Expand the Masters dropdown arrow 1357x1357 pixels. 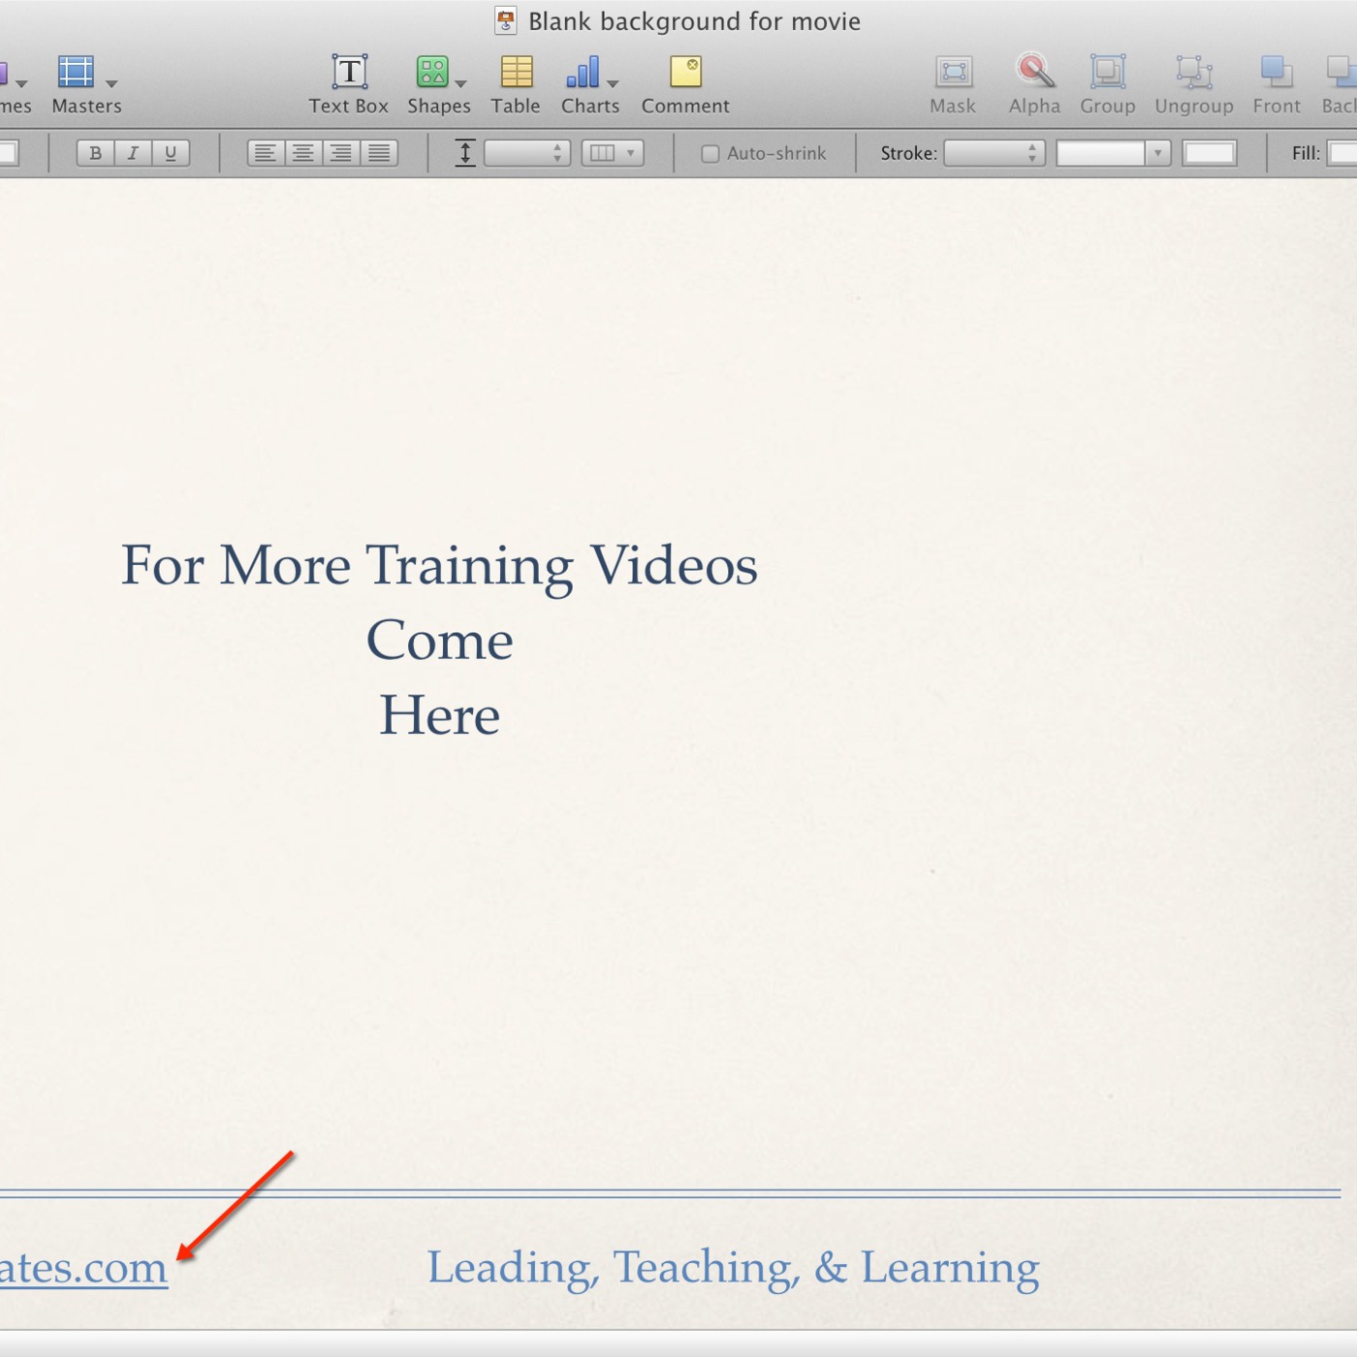111,84
